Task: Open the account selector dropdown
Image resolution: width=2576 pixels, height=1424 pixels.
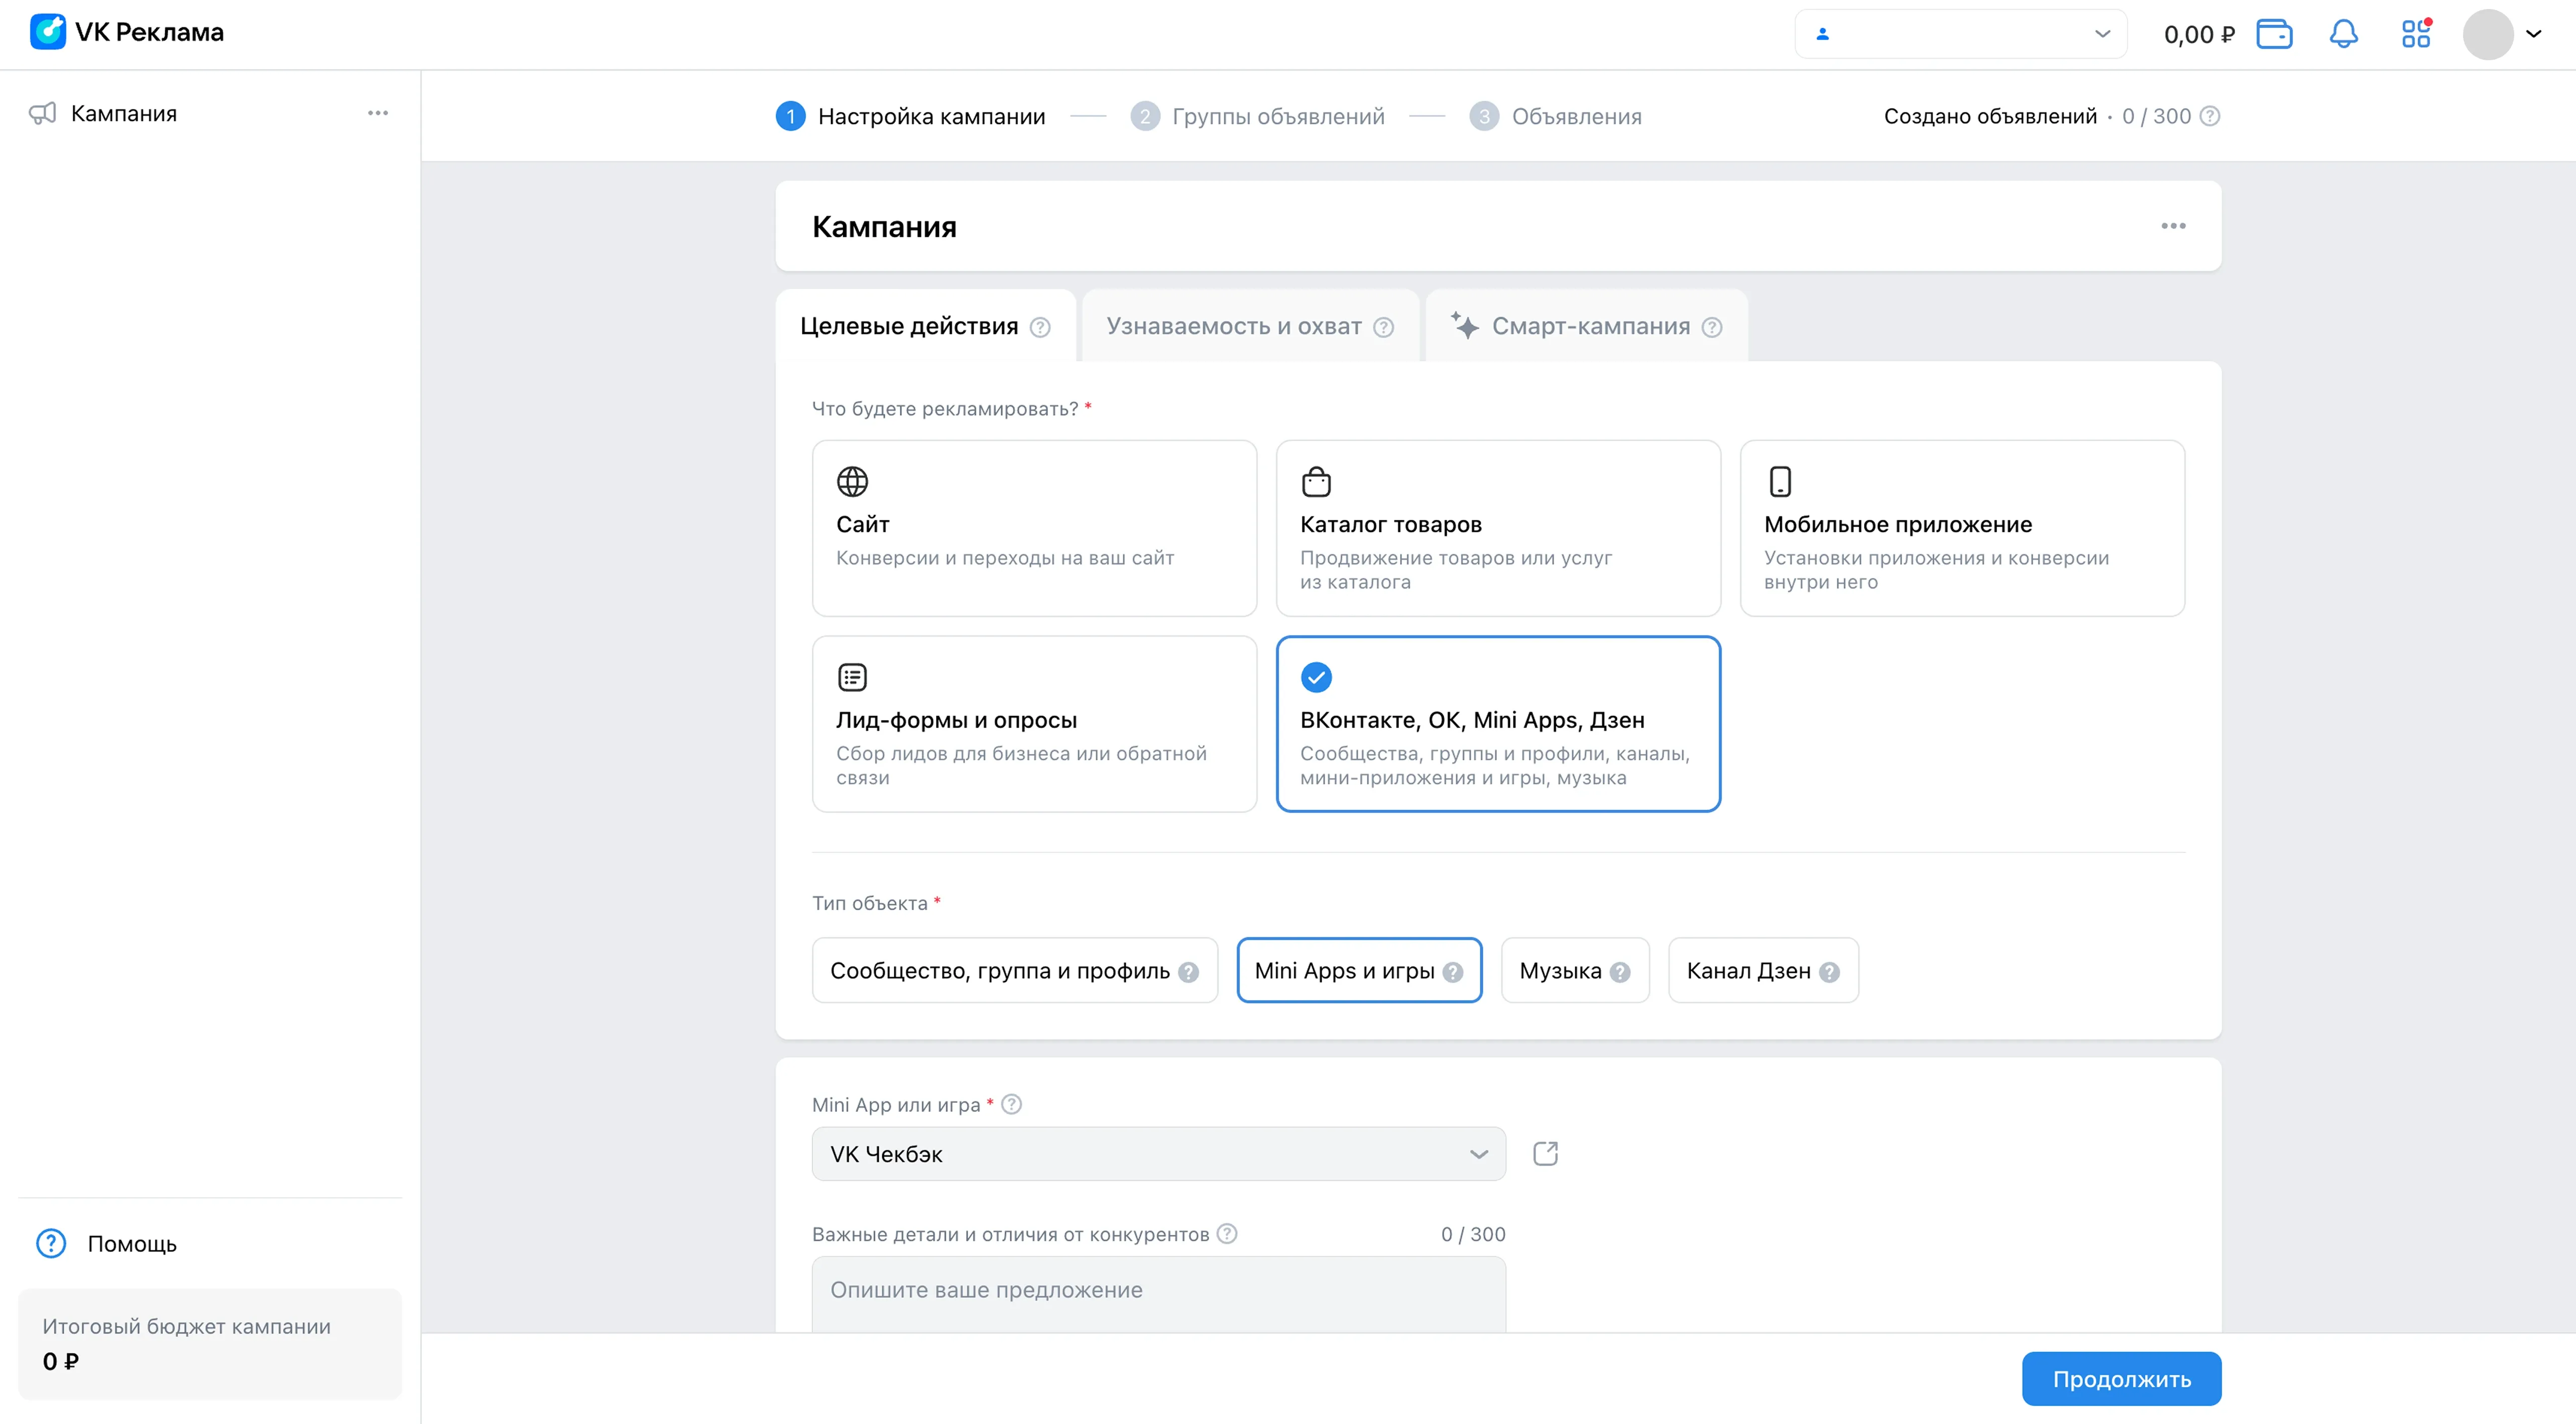Action: pos(1960,34)
